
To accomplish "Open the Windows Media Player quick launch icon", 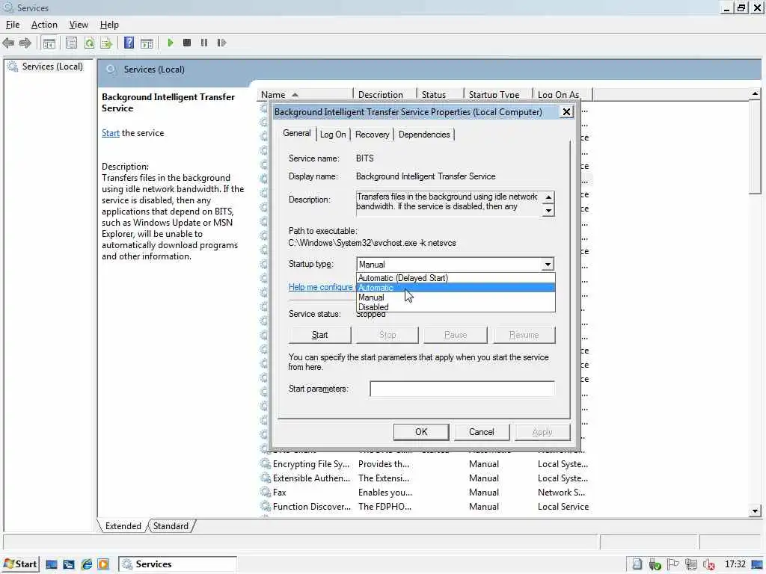I will click(x=103, y=564).
